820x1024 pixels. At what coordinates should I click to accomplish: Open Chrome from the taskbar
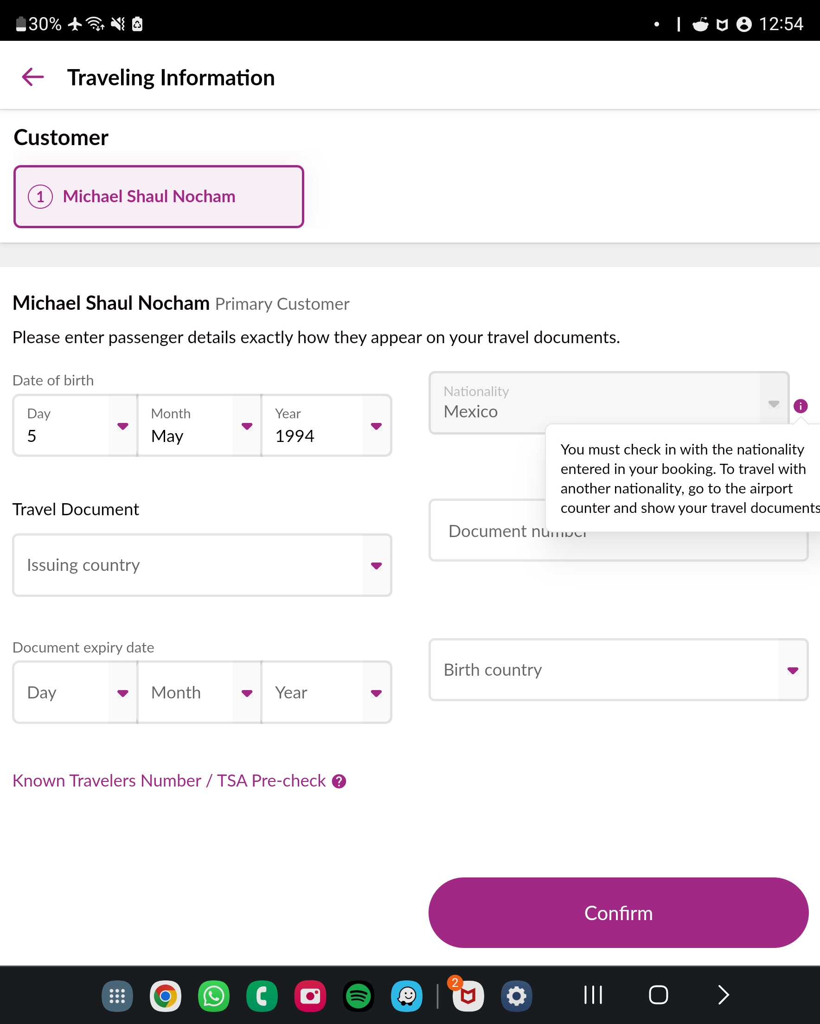click(165, 996)
